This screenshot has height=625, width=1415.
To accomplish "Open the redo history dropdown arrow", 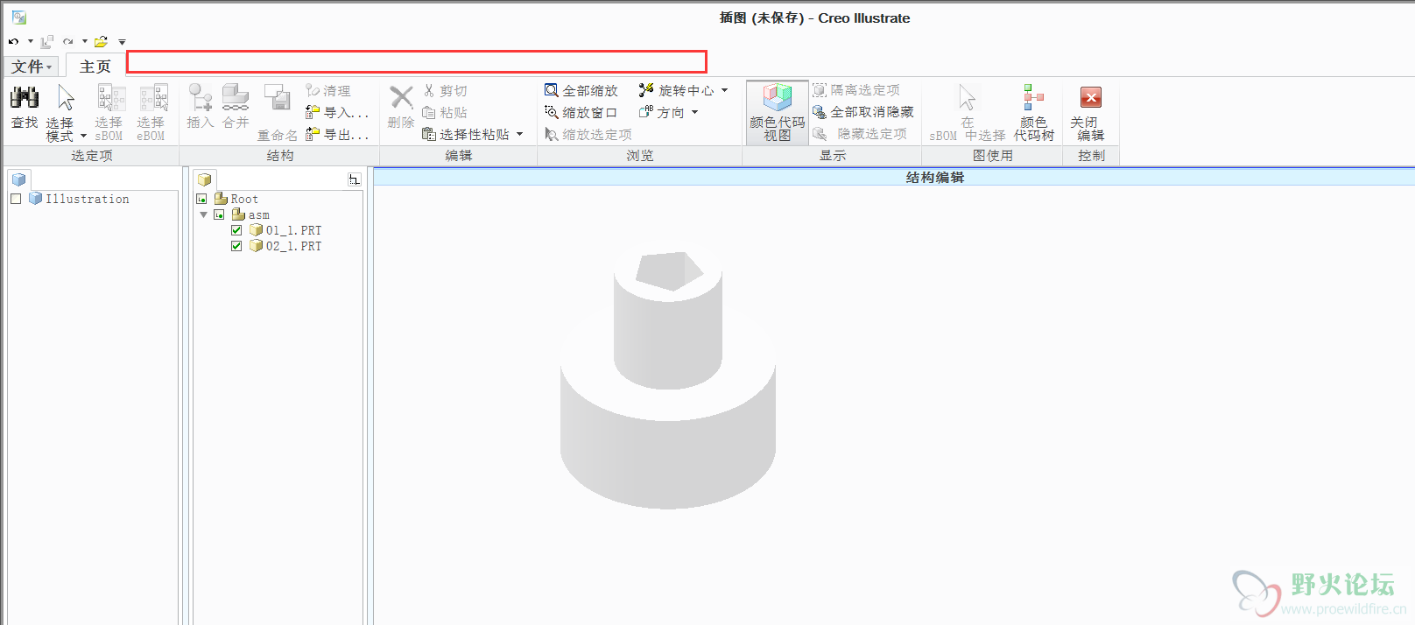I will coord(85,41).
